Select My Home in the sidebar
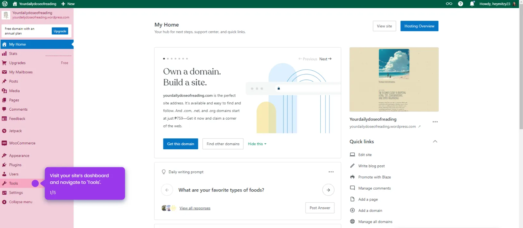The width and height of the screenshot is (523, 228). click(37, 44)
